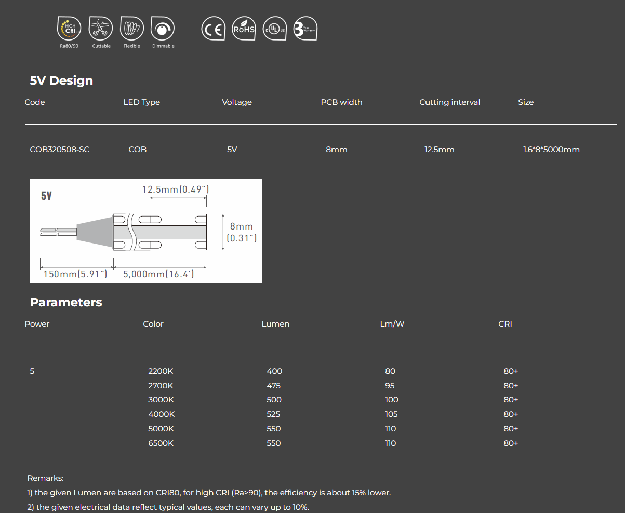Enable the 4000K color option

(x=161, y=414)
